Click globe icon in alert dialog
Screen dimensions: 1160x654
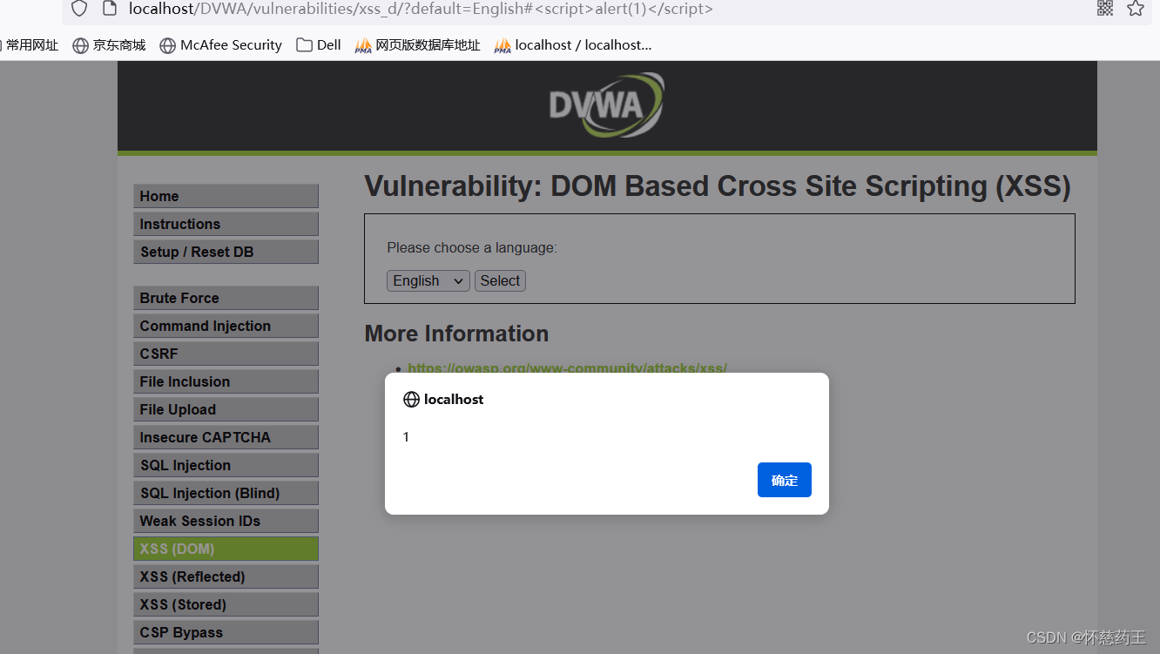[x=411, y=400]
